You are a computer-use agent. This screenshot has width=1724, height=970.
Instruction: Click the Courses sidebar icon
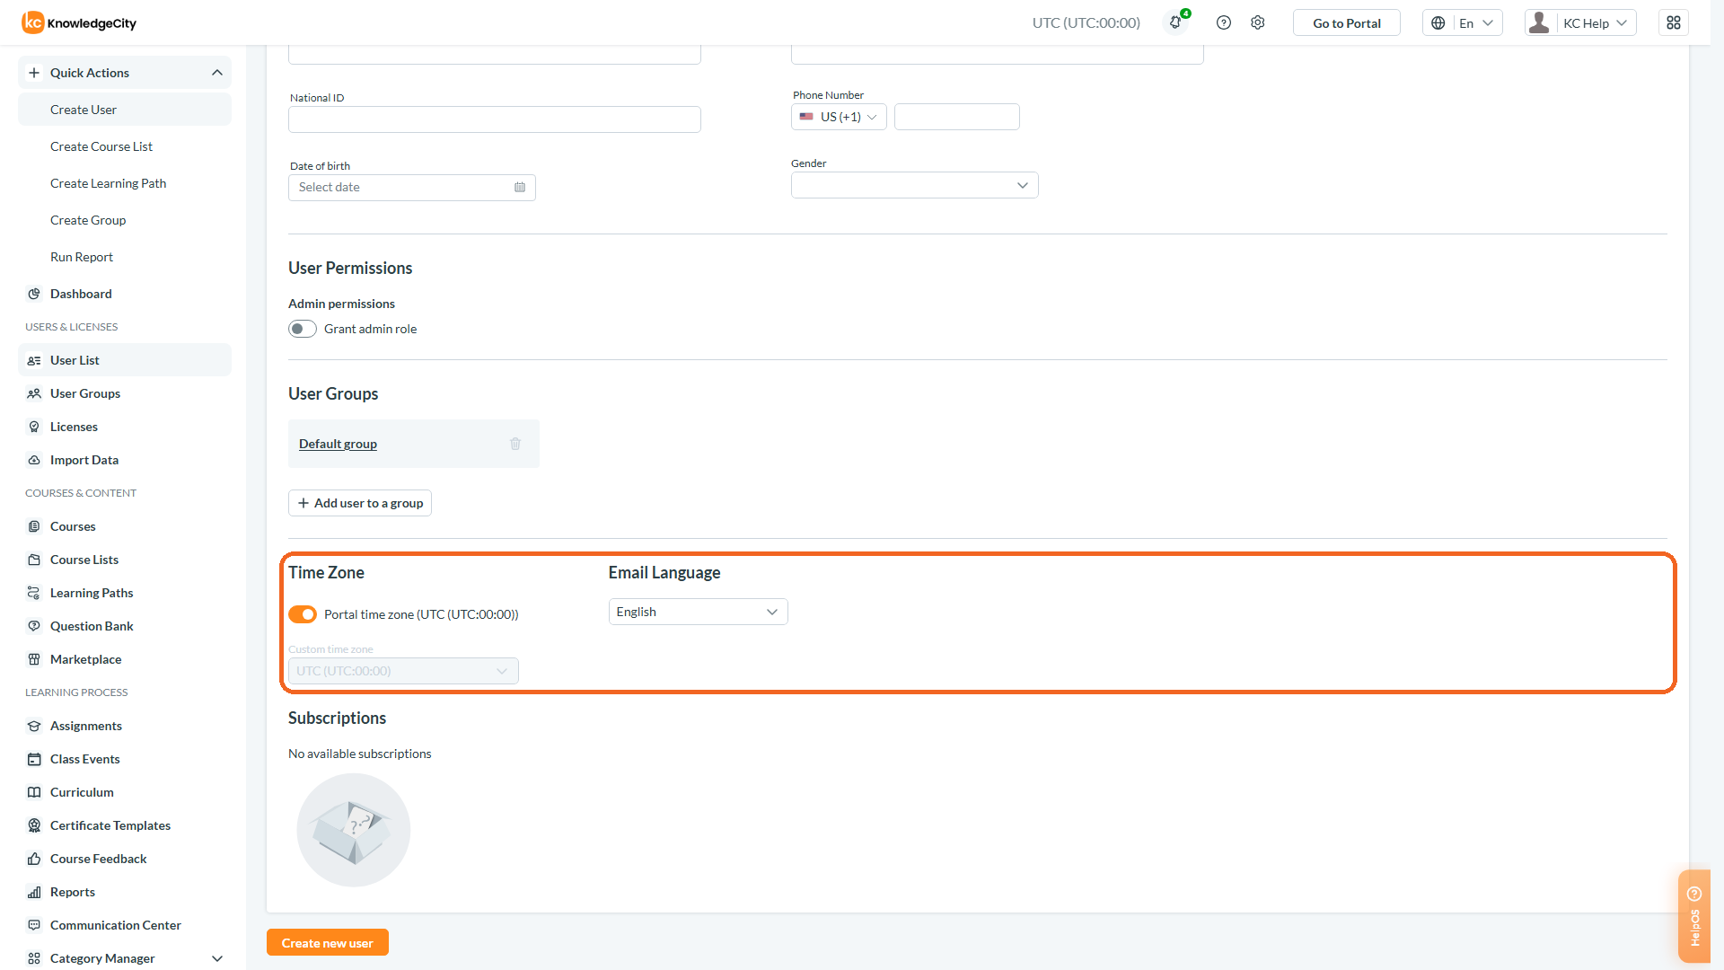click(x=34, y=526)
